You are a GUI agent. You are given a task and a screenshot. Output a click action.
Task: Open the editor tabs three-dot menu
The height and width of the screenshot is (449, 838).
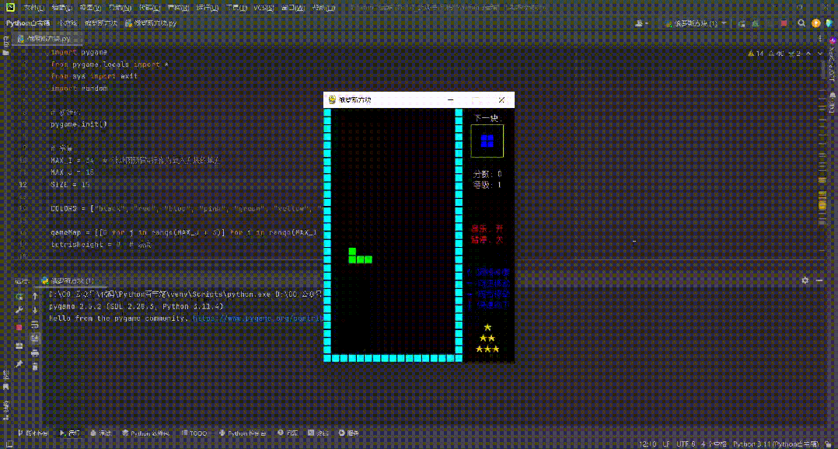click(820, 38)
